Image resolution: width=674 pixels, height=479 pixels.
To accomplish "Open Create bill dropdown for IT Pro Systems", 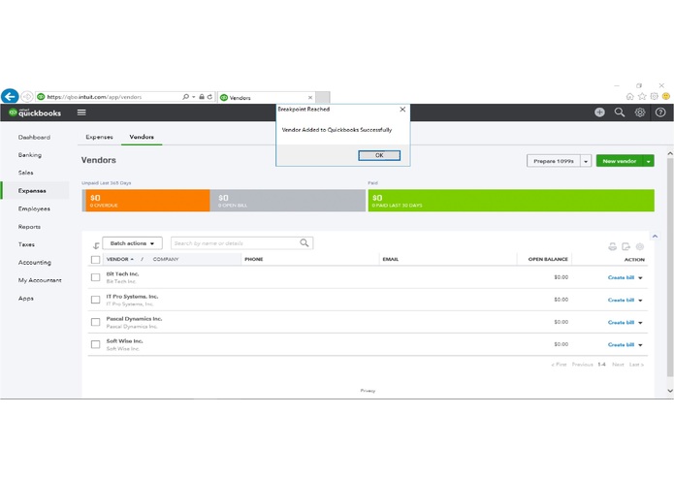I will [x=640, y=301].
